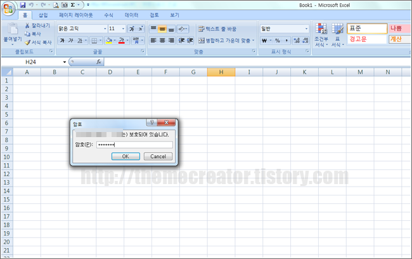Align cell content to top
This screenshot has width=412, height=259.
tap(153, 29)
